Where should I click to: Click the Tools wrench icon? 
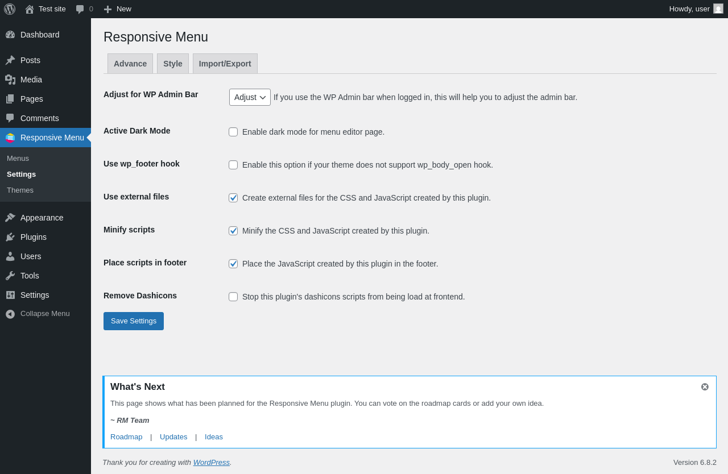click(10, 276)
